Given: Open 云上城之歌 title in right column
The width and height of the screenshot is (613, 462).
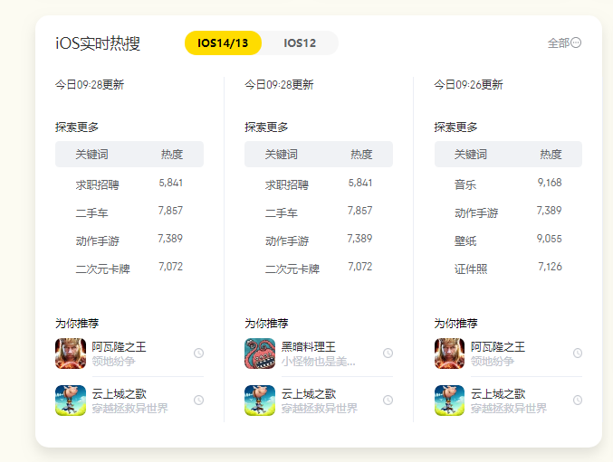Looking at the screenshot, I should [x=498, y=393].
